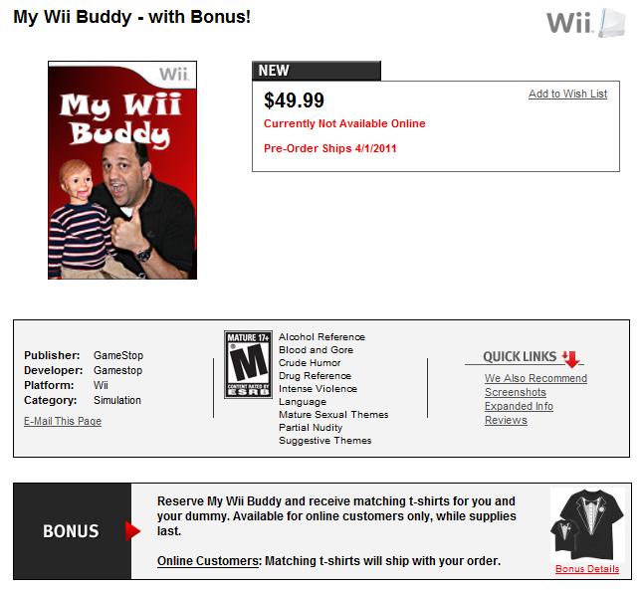View the Reviews section

click(x=506, y=420)
